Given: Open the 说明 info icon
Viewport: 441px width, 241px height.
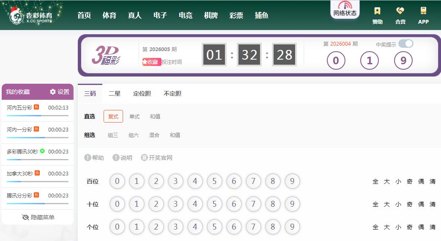Looking at the screenshot, I should [116, 158].
